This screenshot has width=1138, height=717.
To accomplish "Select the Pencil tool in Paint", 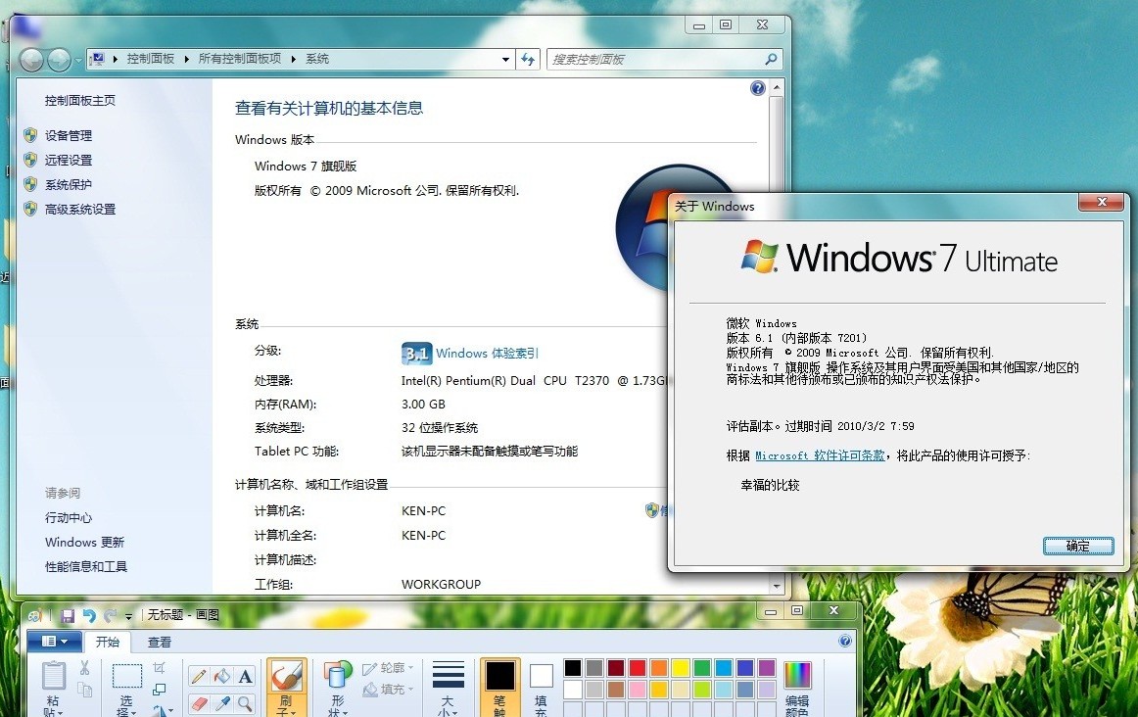I will 198,677.
